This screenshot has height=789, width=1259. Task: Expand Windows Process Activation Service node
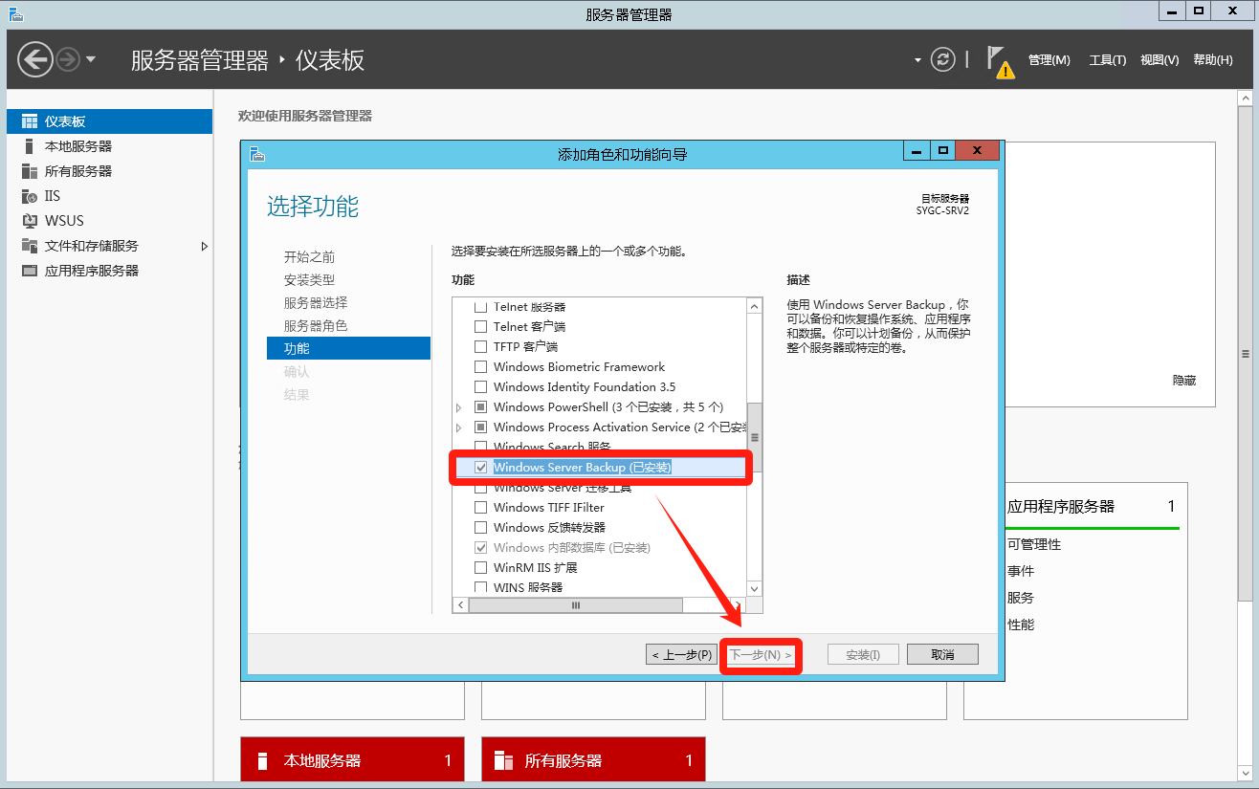[459, 427]
